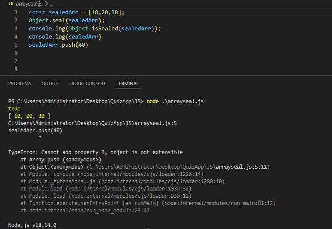The image size is (332, 229).
Task: Click the 'run_main_module:23:47' stack line
Action: point(85,211)
